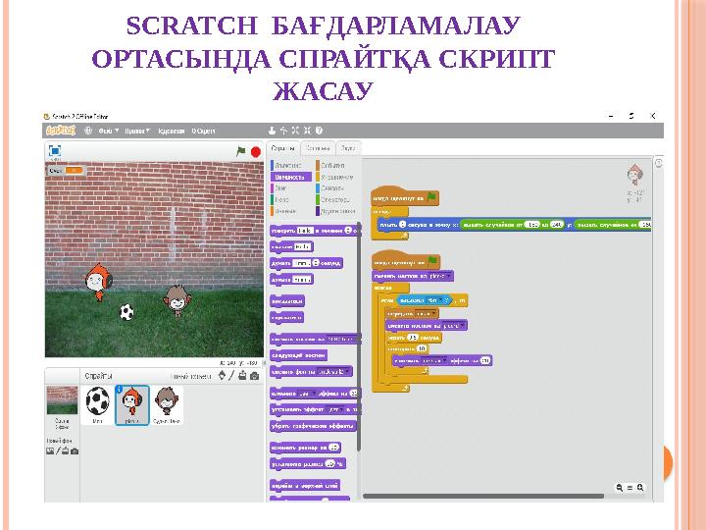
Task: Click the повторить block count input
Action: 422,348
